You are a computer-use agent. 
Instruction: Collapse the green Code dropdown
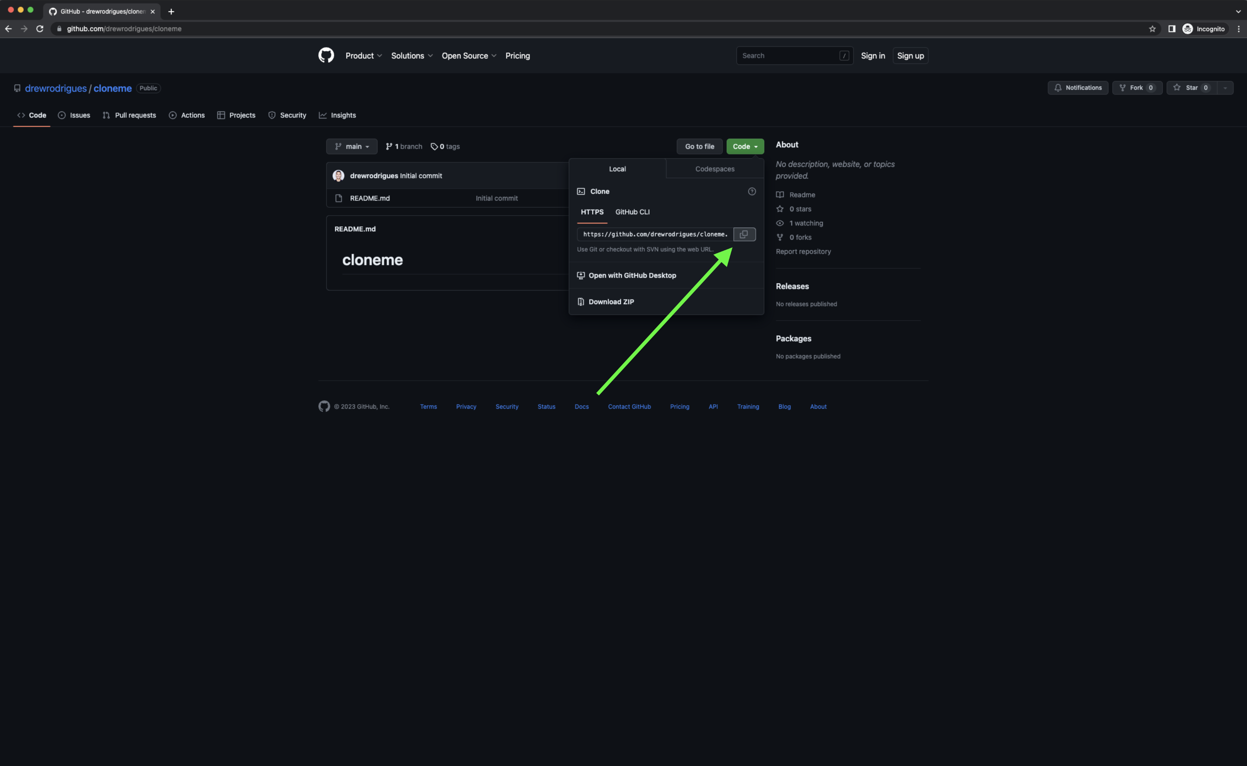pyautogui.click(x=744, y=146)
